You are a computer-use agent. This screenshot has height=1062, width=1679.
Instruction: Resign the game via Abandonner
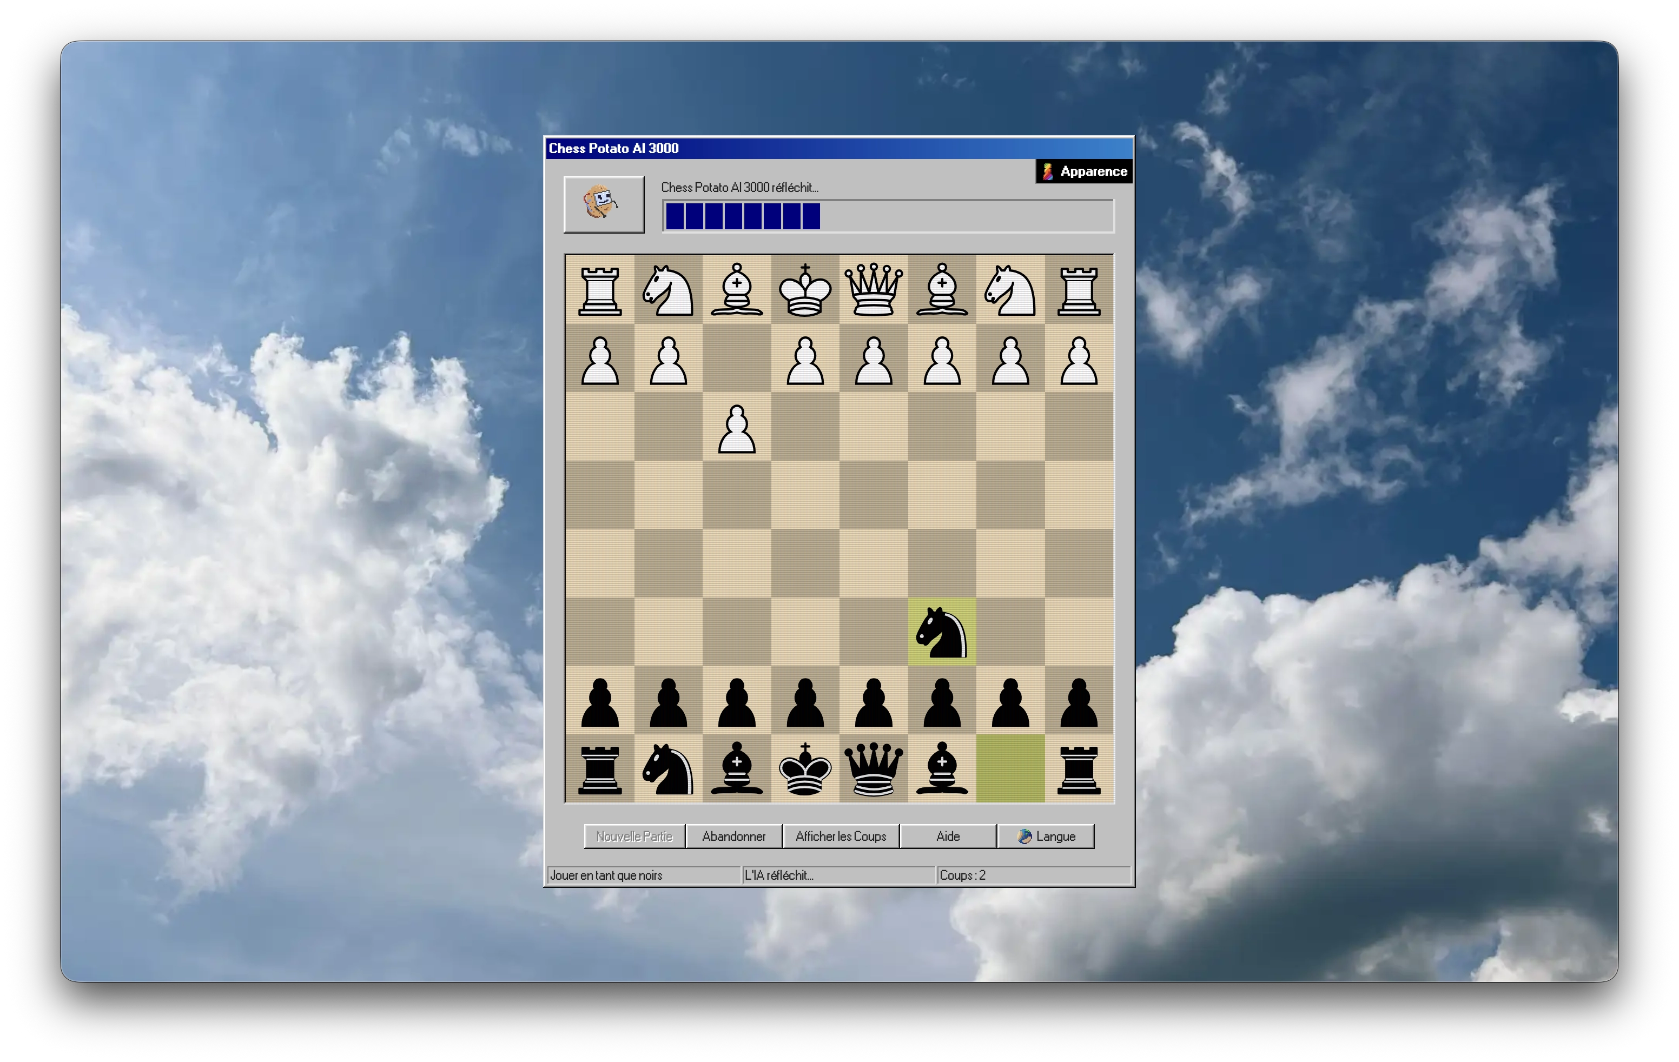click(733, 836)
